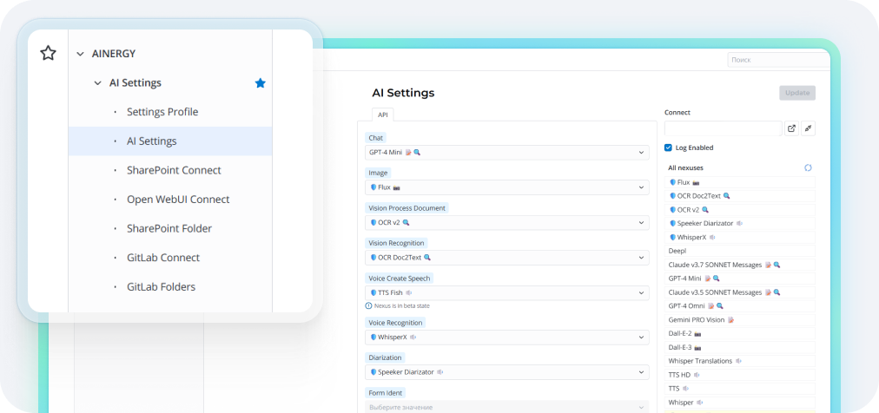Switch to the API tab
This screenshot has height=413, width=879.
pyautogui.click(x=383, y=115)
